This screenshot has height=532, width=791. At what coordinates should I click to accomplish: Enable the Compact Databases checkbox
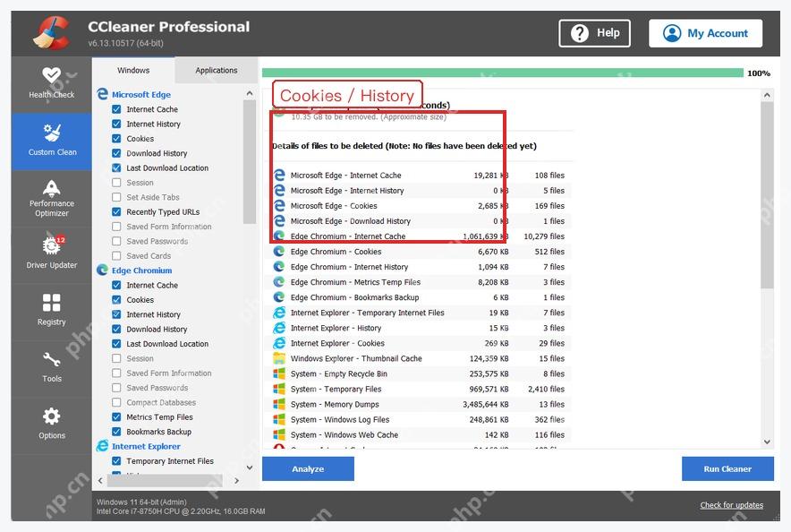click(116, 402)
